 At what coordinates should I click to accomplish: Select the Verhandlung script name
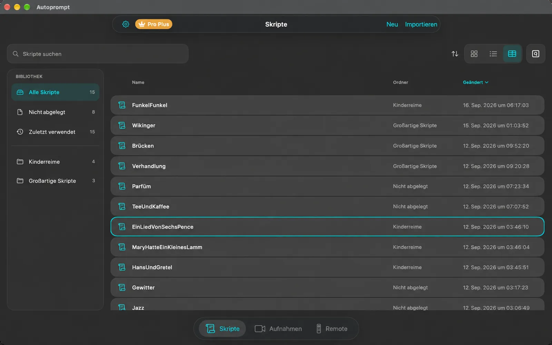pyautogui.click(x=149, y=166)
